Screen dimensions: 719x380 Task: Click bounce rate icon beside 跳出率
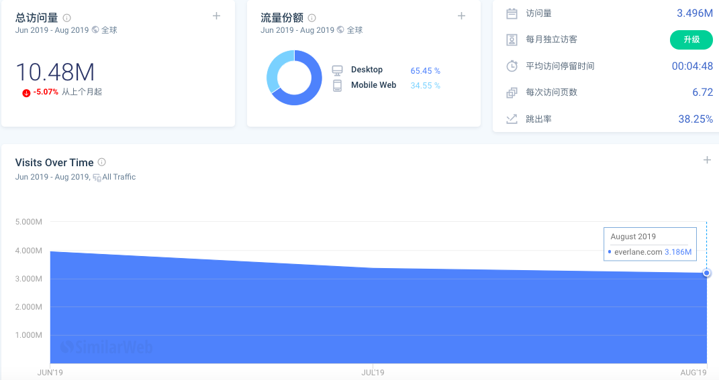click(512, 119)
